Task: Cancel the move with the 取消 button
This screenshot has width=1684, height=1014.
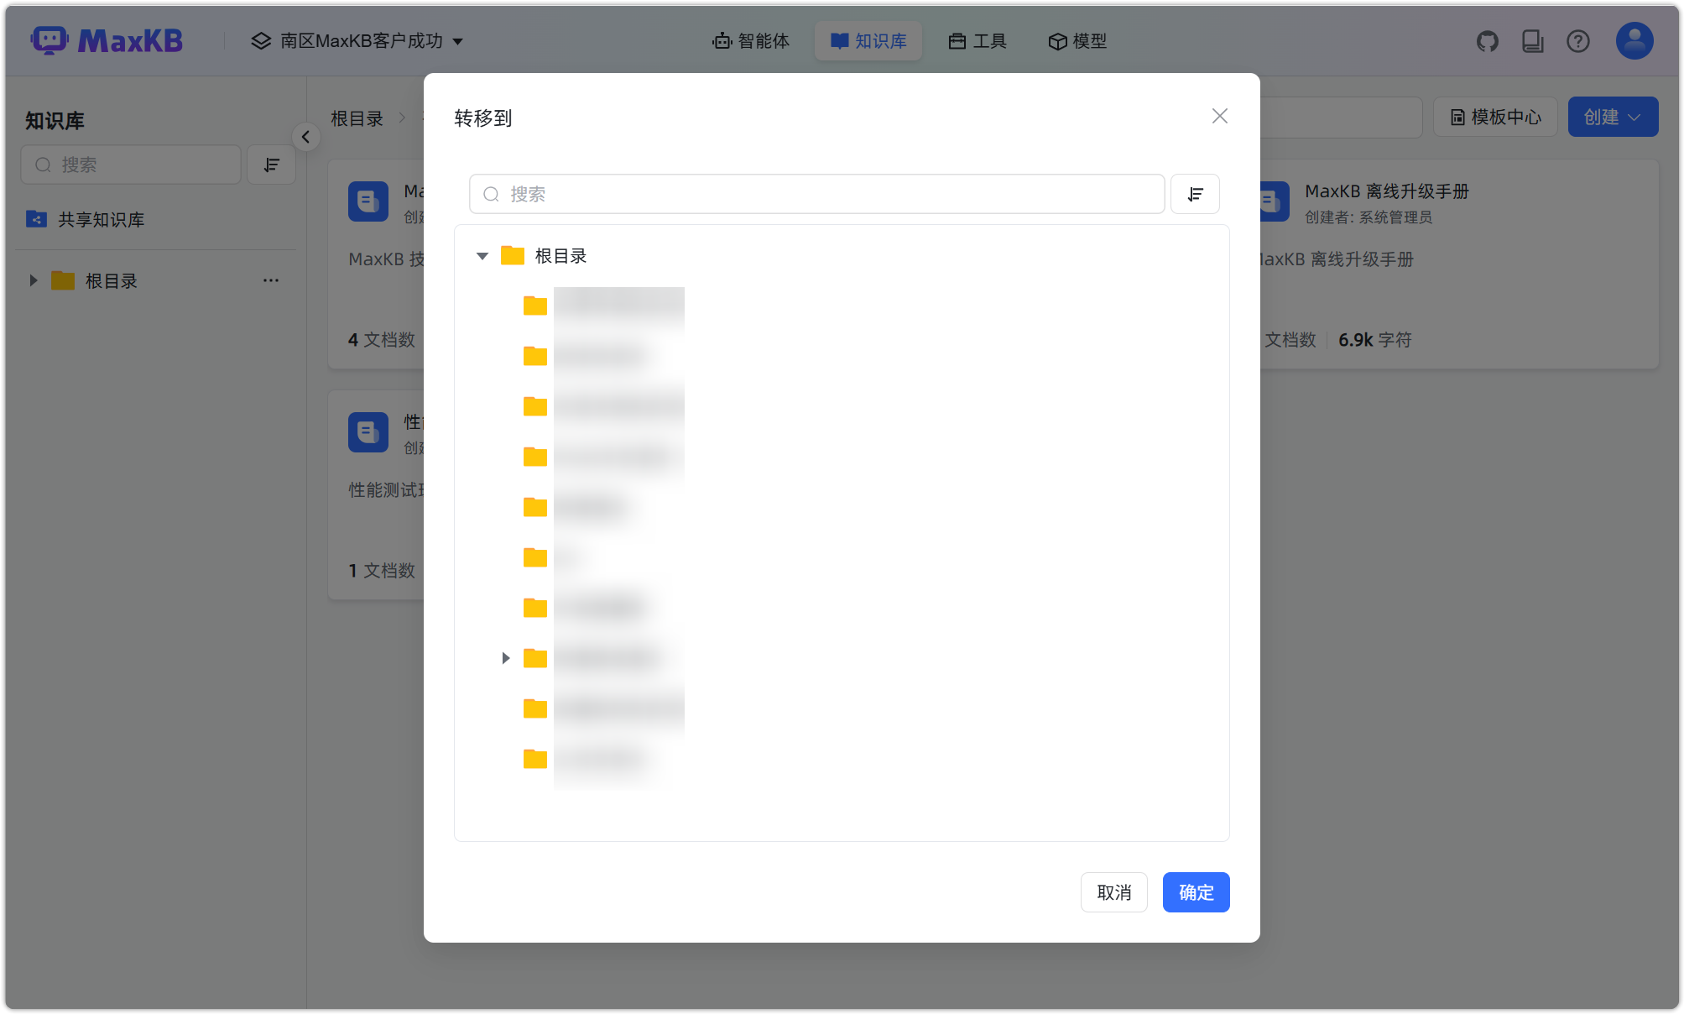Action: coord(1114,892)
